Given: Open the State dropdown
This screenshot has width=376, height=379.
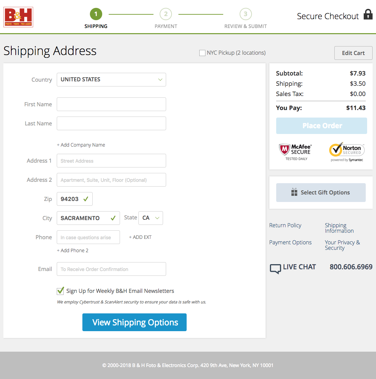Looking at the screenshot, I should coord(150,218).
